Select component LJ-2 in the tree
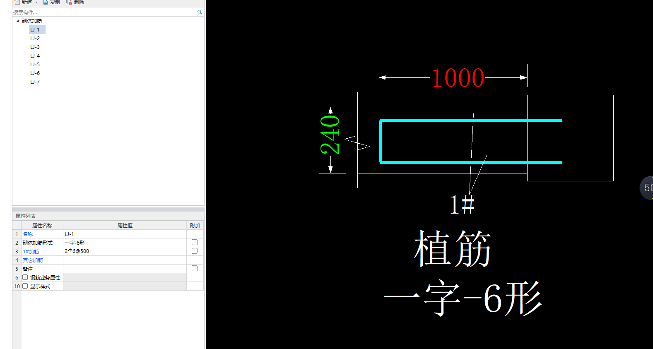Image resolution: width=653 pixels, height=349 pixels. point(35,38)
